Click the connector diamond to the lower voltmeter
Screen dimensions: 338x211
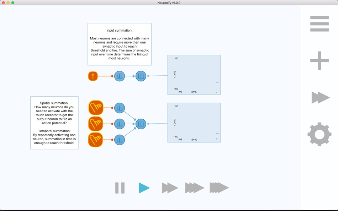coord(148,124)
